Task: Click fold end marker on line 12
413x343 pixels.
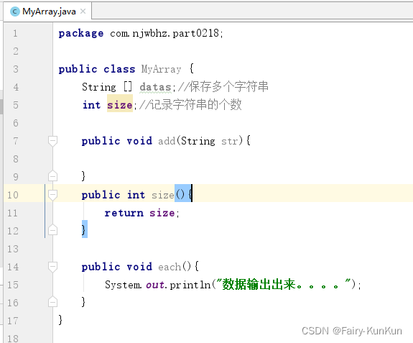Action: point(52,230)
